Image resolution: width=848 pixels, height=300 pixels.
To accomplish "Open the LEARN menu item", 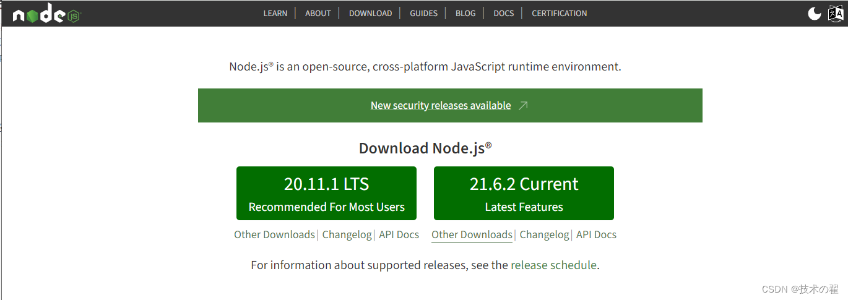I will click(x=275, y=13).
